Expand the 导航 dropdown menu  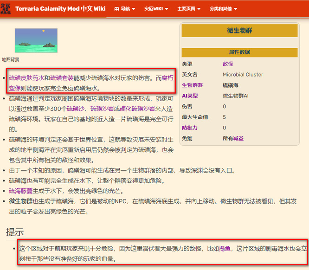[125, 9]
